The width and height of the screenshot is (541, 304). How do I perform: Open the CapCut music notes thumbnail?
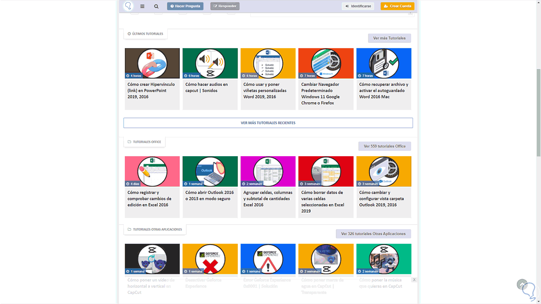click(384, 259)
